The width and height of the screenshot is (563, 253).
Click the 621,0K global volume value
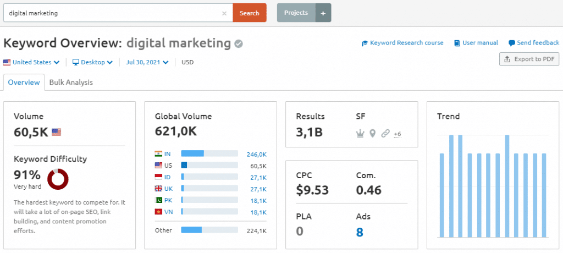(x=176, y=131)
